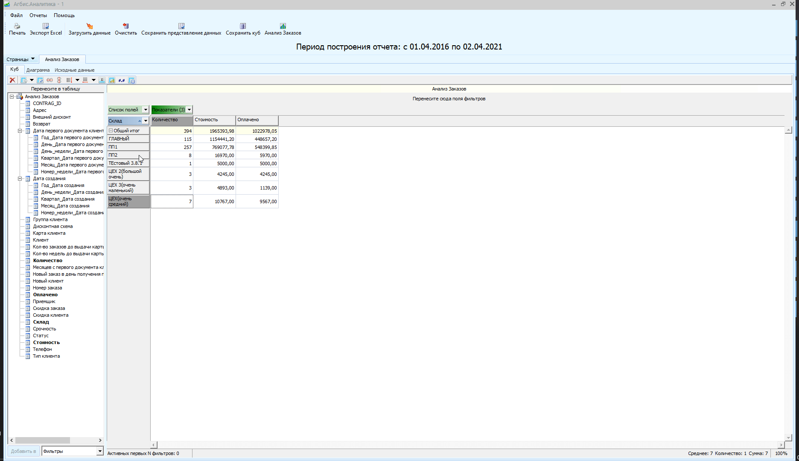This screenshot has height=461, width=799.
Task: Collapse the Общий итог row
Action: click(x=111, y=131)
